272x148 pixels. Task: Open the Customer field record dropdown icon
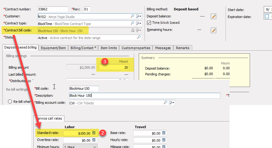point(138,16)
